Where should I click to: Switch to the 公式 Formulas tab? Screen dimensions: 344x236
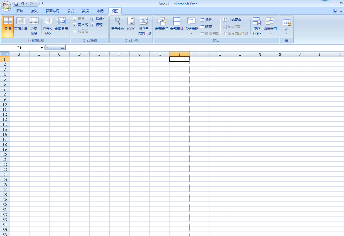[x=71, y=11]
